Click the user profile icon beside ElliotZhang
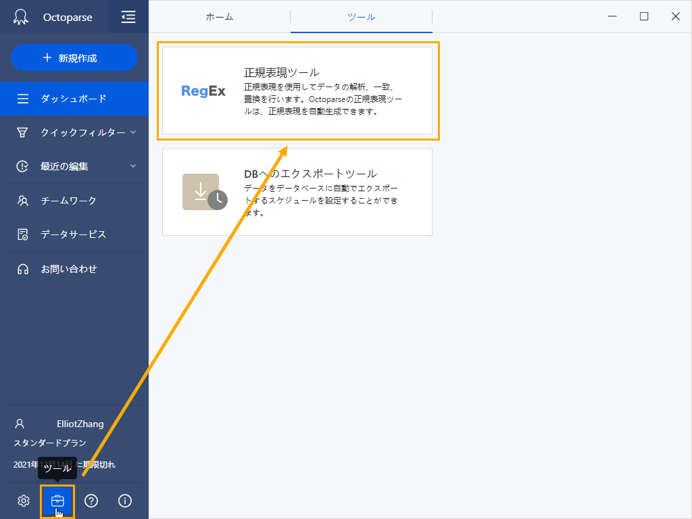The width and height of the screenshot is (692, 519). tap(20, 424)
